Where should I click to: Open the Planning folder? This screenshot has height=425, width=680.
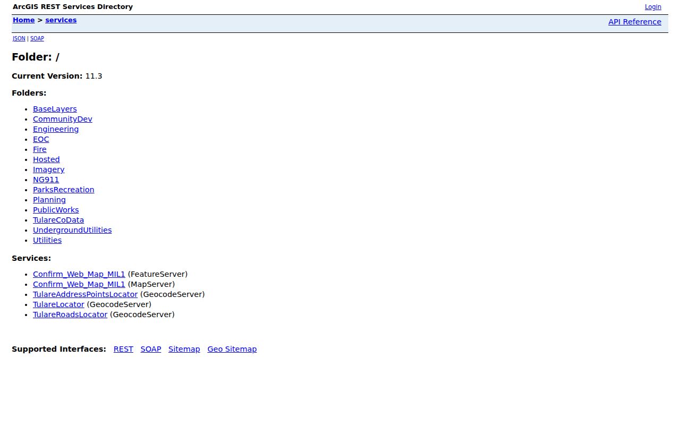coord(49,200)
